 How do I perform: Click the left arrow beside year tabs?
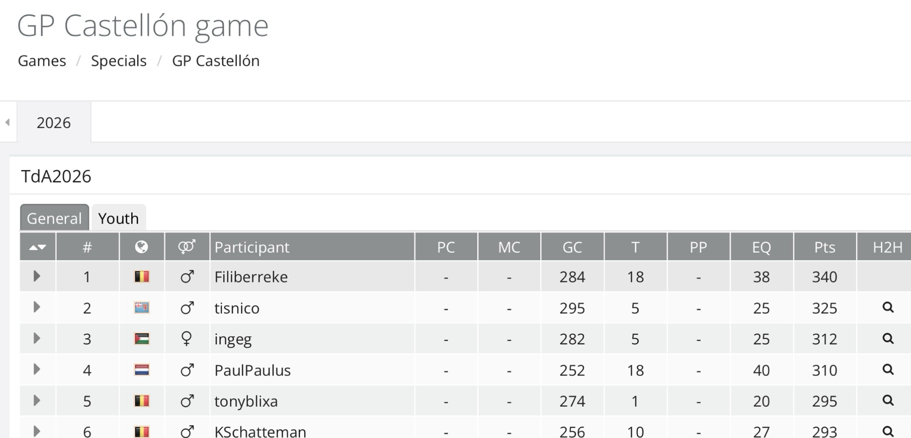click(8, 122)
